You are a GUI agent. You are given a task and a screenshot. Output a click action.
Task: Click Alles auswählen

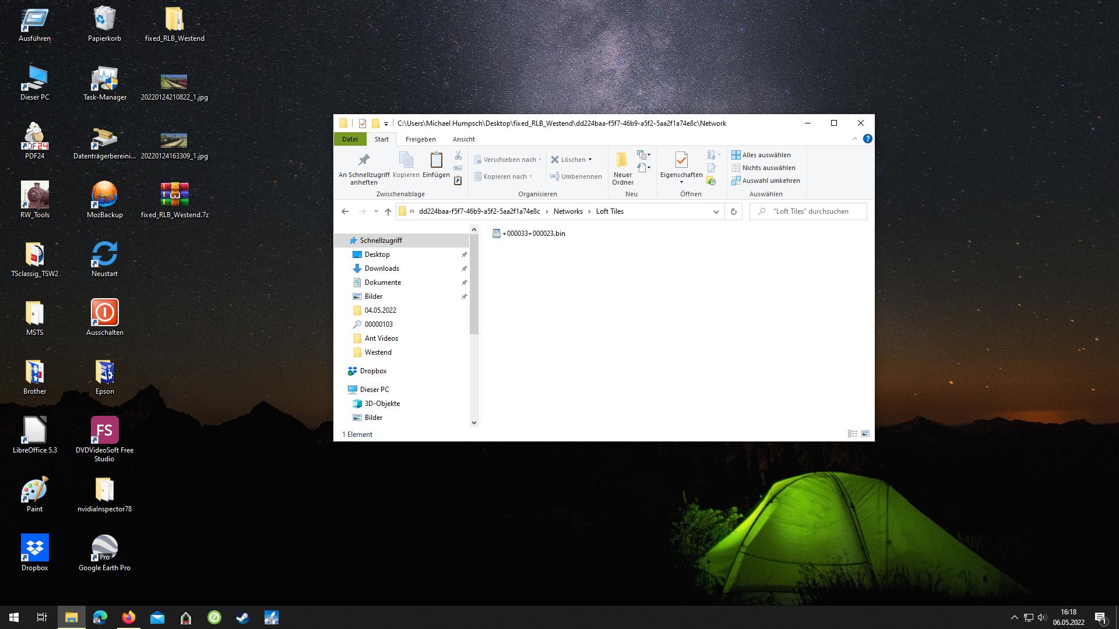[x=766, y=155]
